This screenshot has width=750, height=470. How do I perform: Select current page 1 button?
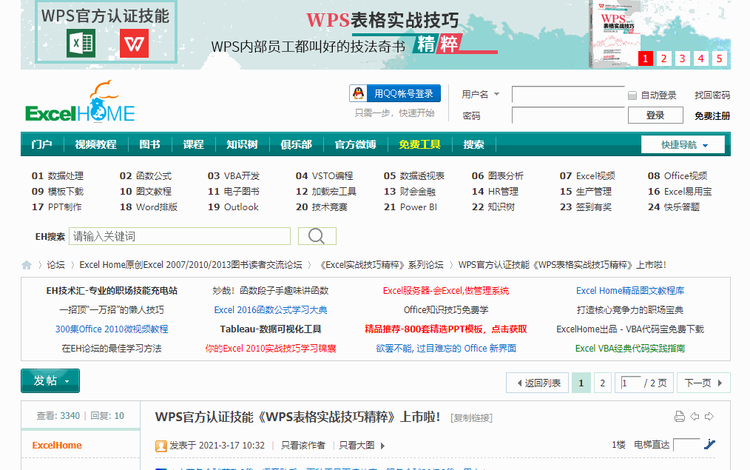tap(581, 383)
